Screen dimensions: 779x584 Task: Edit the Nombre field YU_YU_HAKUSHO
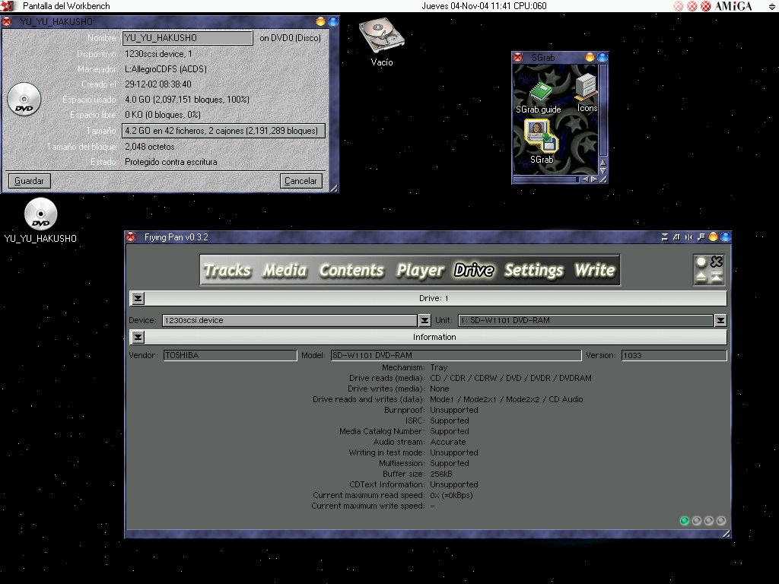[187, 38]
